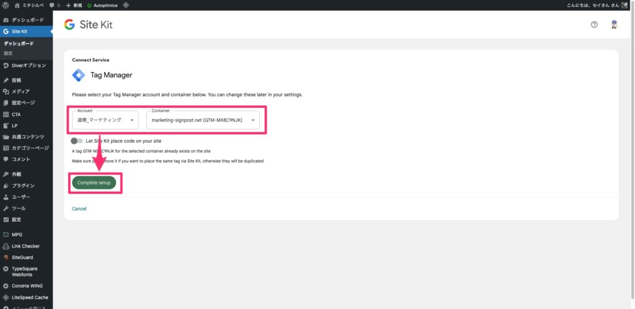Click the Complete setup button
This screenshot has height=309, width=635.
[94, 182]
